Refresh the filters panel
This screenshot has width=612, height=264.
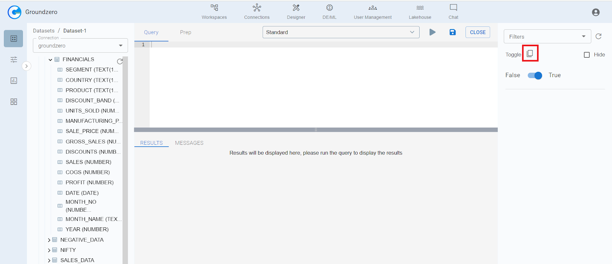599,36
